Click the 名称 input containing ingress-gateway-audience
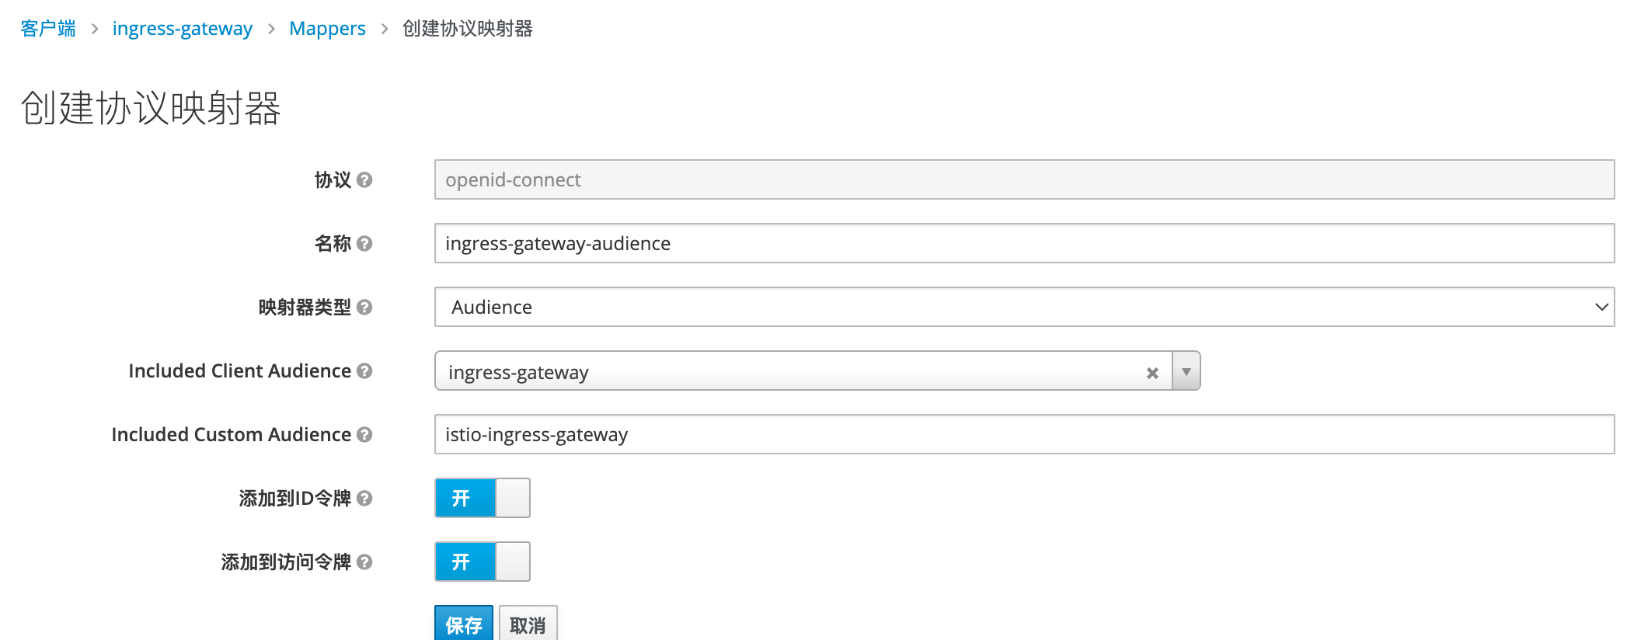Viewport: 1627px width, 640px height. 855,243
